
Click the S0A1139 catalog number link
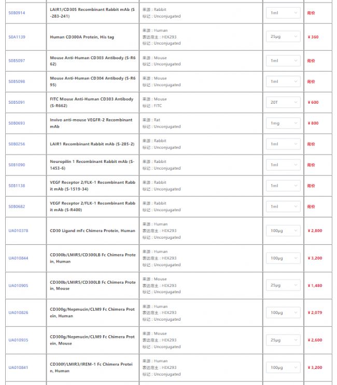pyautogui.click(x=17, y=37)
